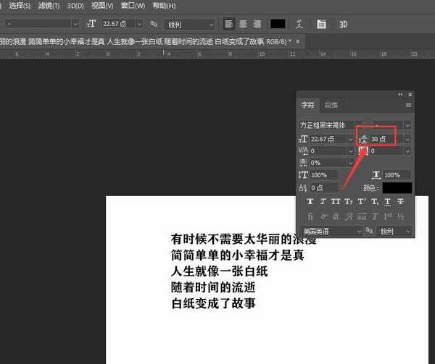Toggle Strikethrough text style button
This screenshot has width=435, height=364.
pyautogui.click(x=400, y=202)
